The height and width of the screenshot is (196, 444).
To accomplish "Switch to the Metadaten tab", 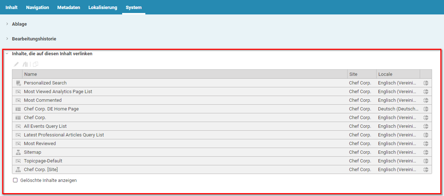I will [x=69, y=7].
